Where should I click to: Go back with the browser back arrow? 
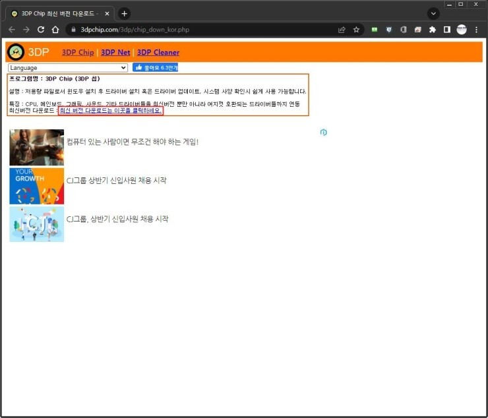click(12, 30)
